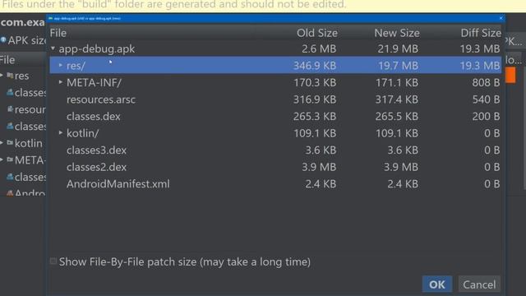
Task: Click META folder icon in background analyzer
Action: click(10, 160)
